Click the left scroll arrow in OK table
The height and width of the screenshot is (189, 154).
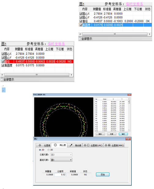coord(80,34)
